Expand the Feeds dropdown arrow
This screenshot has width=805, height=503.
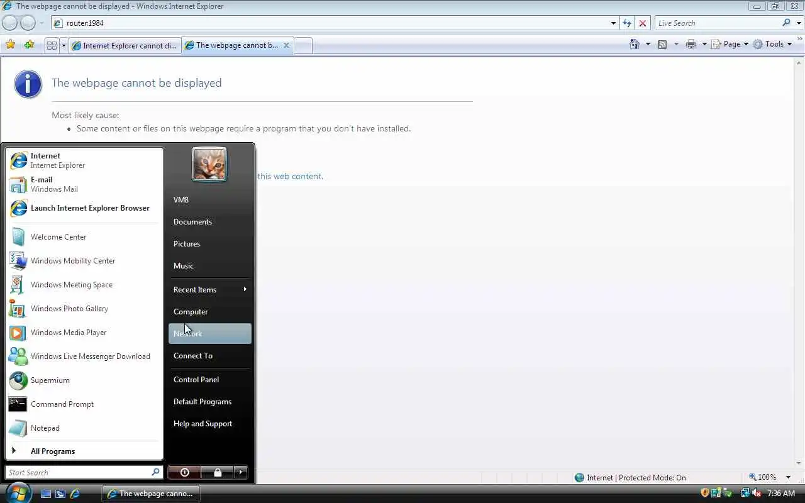coord(676,44)
